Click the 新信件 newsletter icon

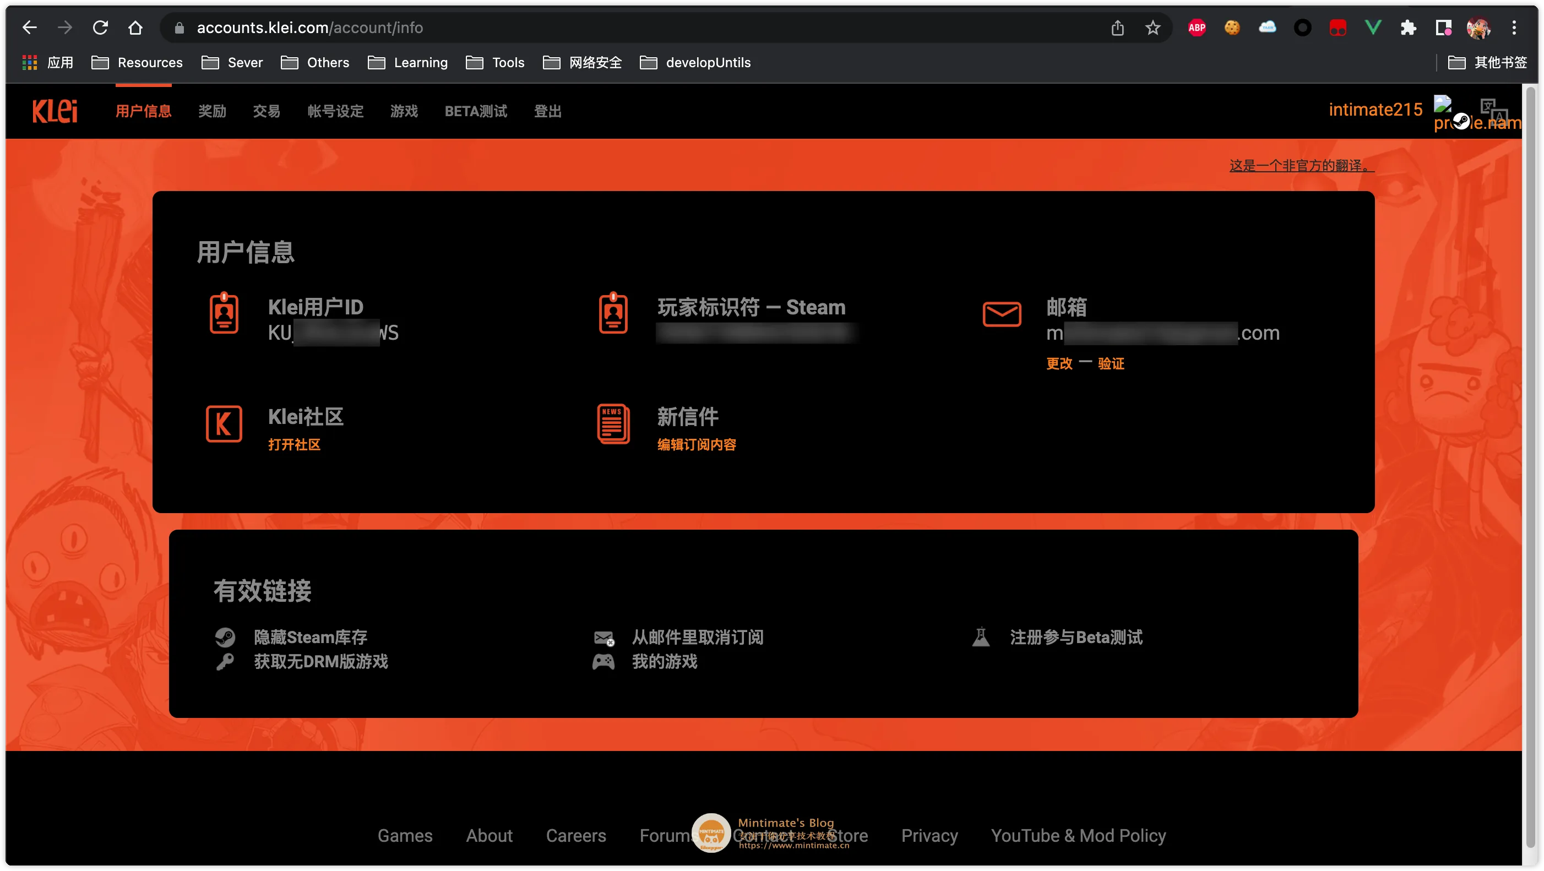tap(613, 423)
